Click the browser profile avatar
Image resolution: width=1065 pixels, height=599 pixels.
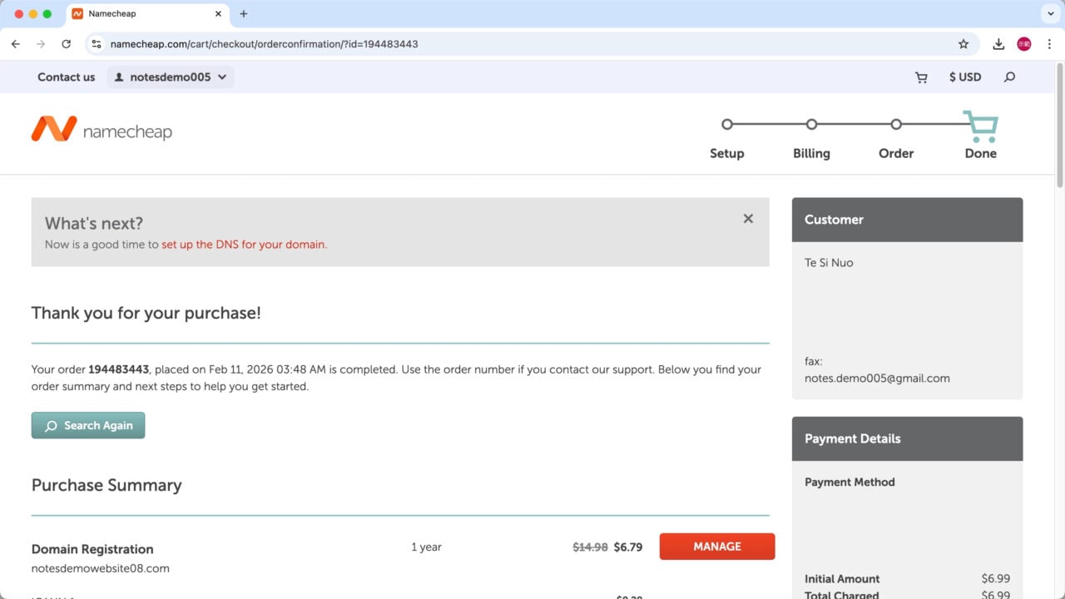pos(1024,43)
